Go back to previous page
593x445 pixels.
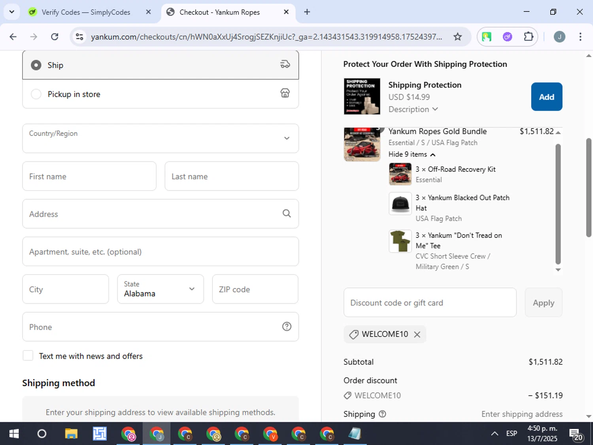[x=13, y=37]
